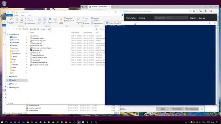Click the browser favorites star icon
Image resolution: width=221 pixels, height=124 pixels.
[194, 11]
